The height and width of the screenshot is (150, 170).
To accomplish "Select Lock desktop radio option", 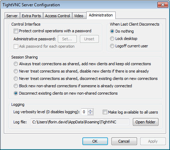I will pyautogui.click(x=112, y=39).
